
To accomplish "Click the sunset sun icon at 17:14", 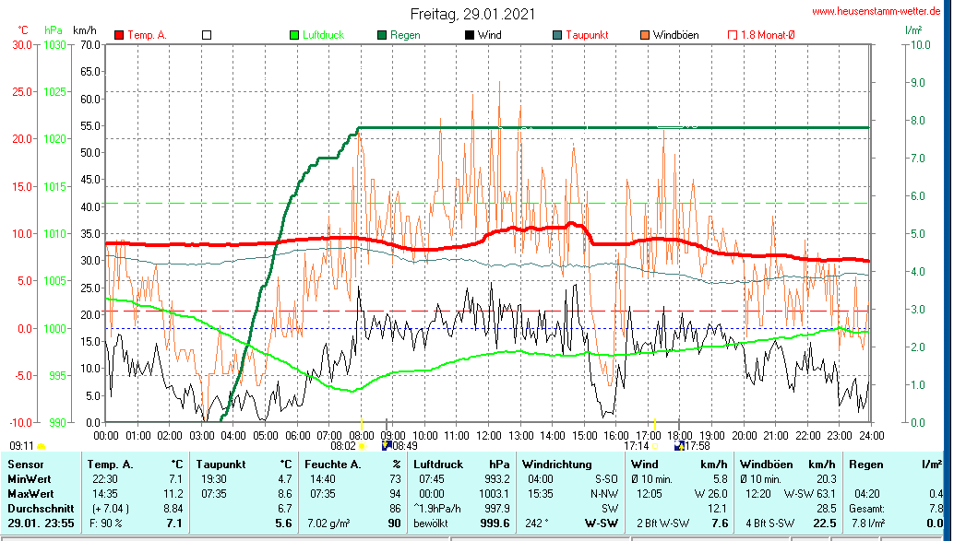I will [655, 446].
